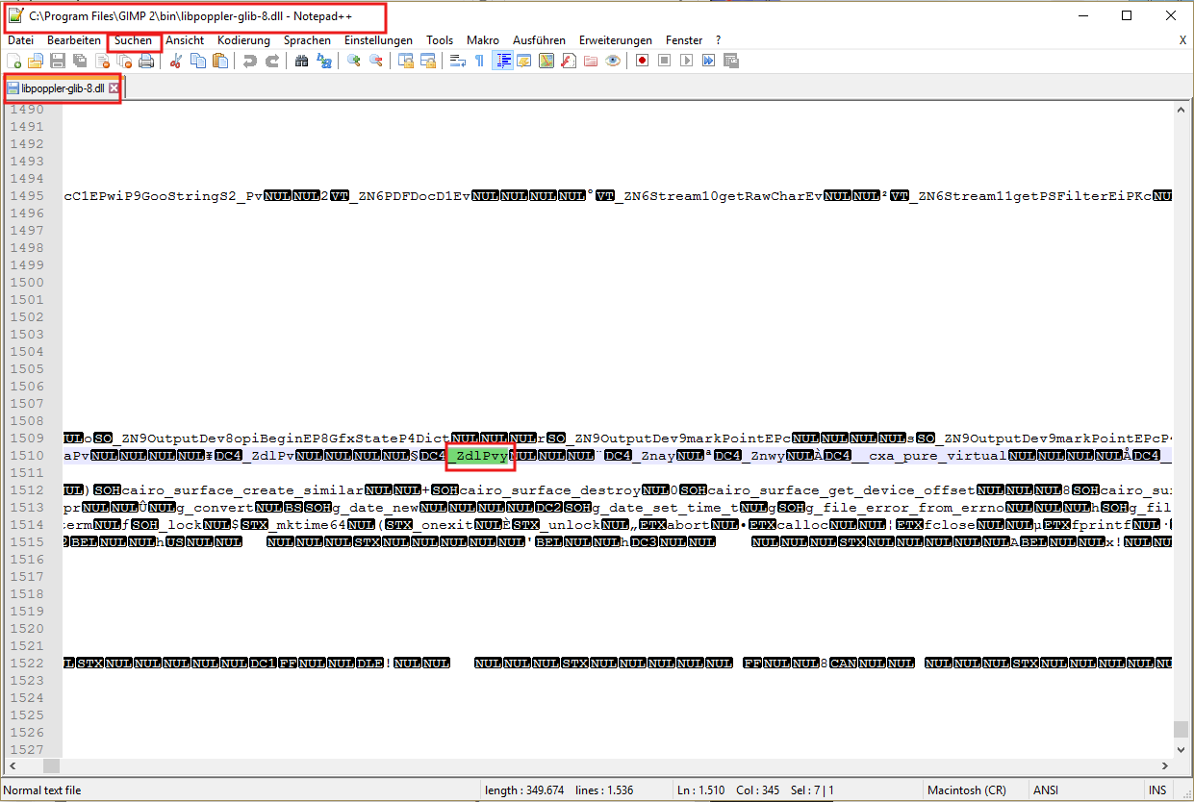The image size is (1194, 802).
Task: Click line number 1495 in margin
Action: pos(25,195)
